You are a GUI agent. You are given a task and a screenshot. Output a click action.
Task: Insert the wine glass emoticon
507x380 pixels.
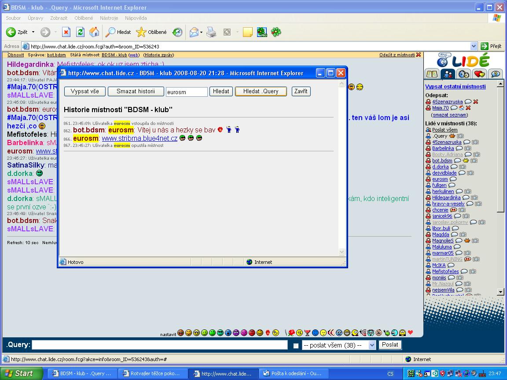(x=307, y=333)
